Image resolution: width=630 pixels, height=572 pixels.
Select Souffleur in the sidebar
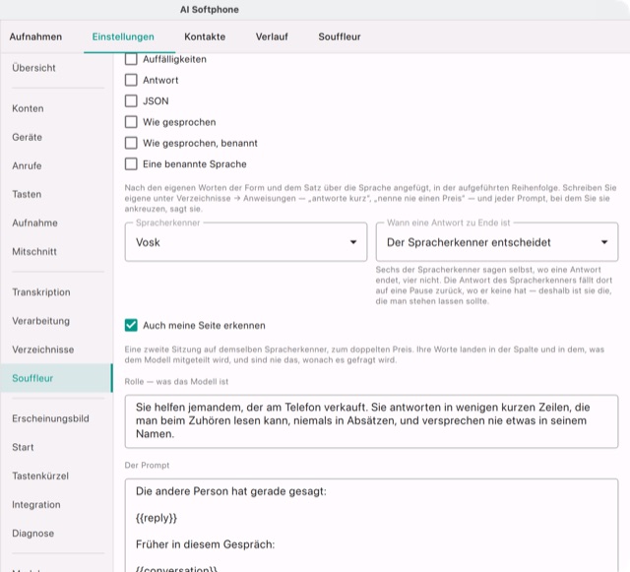pyautogui.click(x=56, y=378)
